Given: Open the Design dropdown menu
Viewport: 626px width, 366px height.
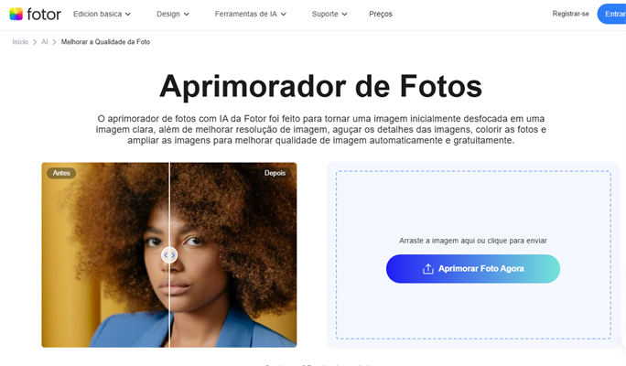Looking at the screenshot, I should tap(172, 14).
